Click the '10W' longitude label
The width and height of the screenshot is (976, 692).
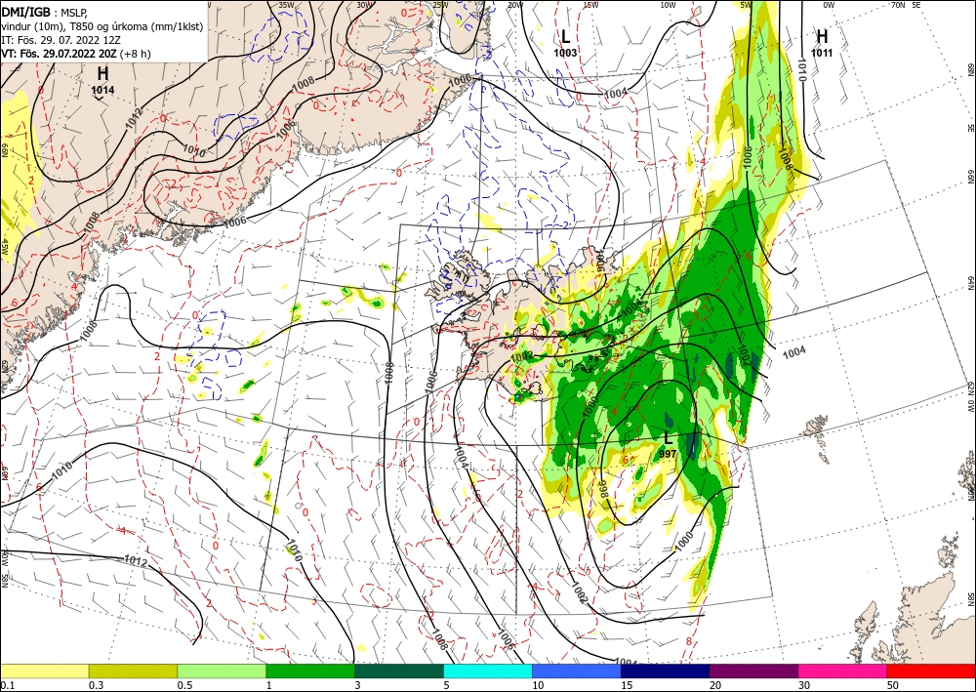click(x=668, y=5)
